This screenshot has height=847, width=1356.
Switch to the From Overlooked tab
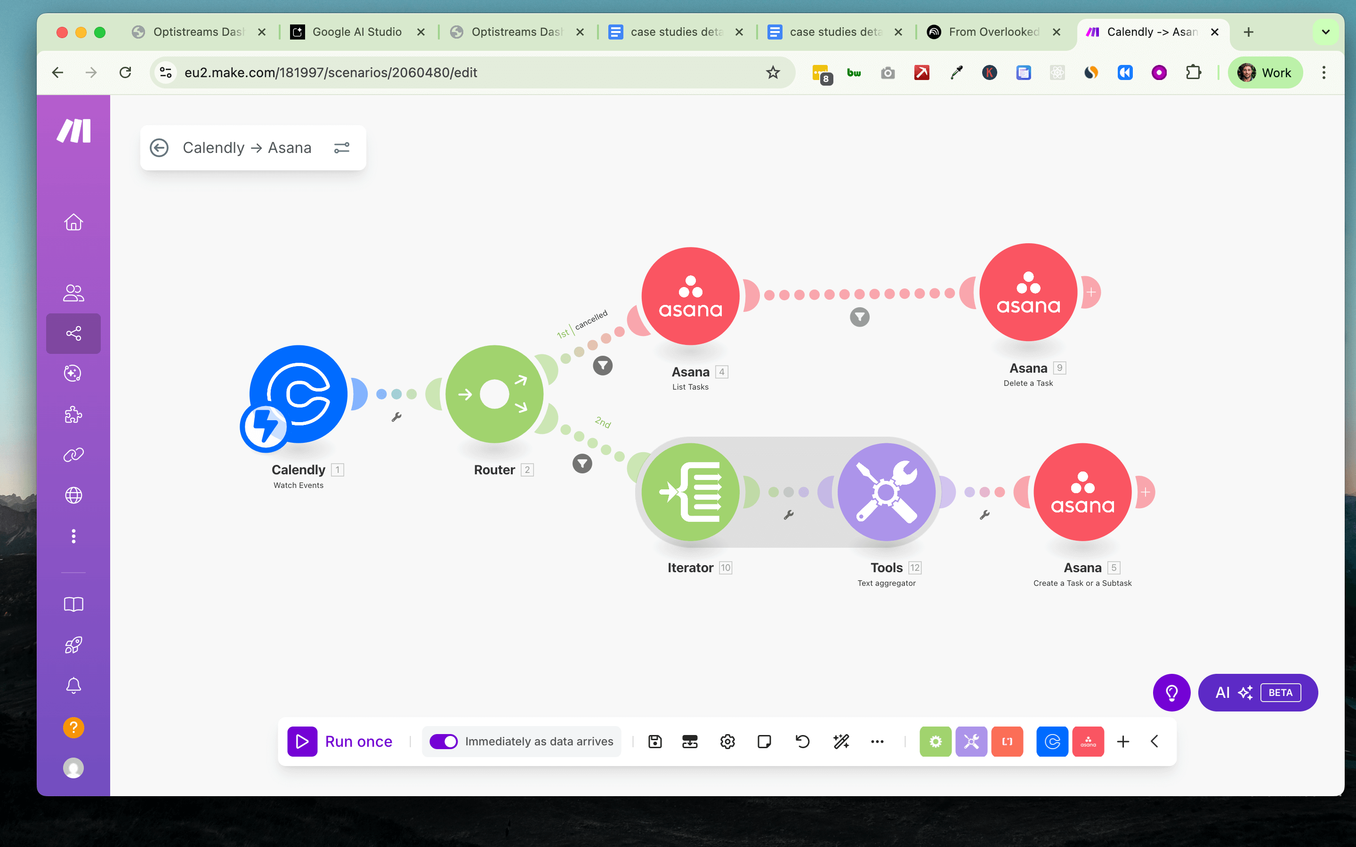pyautogui.click(x=993, y=32)
